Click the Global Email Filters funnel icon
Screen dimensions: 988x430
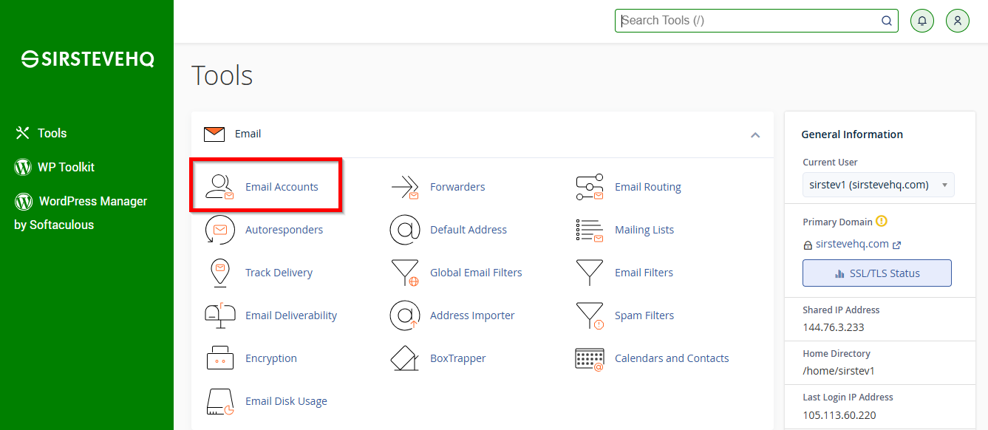[x=405, y=273]
